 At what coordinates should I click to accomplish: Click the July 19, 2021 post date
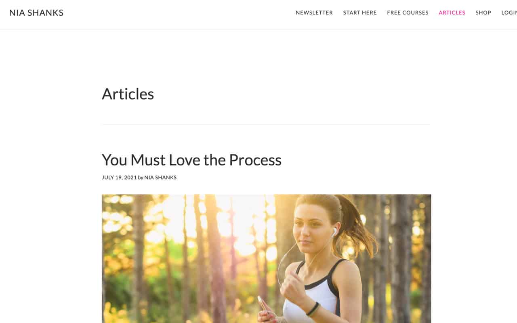pos(119,177)
